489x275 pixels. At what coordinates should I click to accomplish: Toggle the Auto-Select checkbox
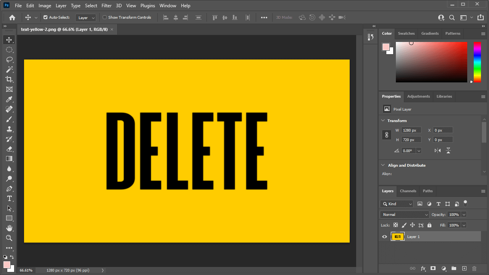pos(45,18)
